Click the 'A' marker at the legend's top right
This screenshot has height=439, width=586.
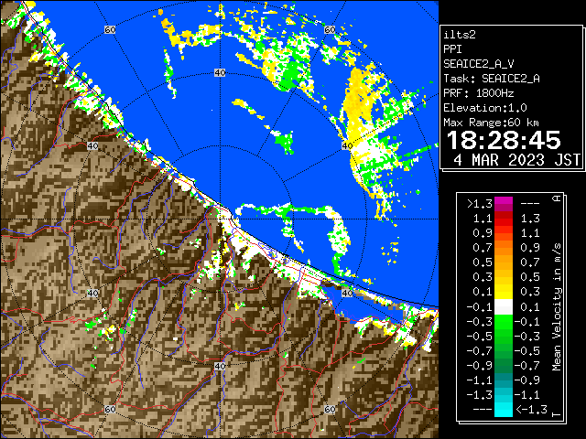click(x=557, y=198)
